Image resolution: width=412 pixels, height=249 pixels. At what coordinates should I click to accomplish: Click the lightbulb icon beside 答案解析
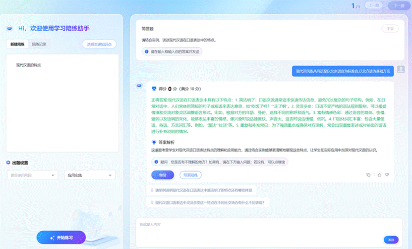coord(154,142)
